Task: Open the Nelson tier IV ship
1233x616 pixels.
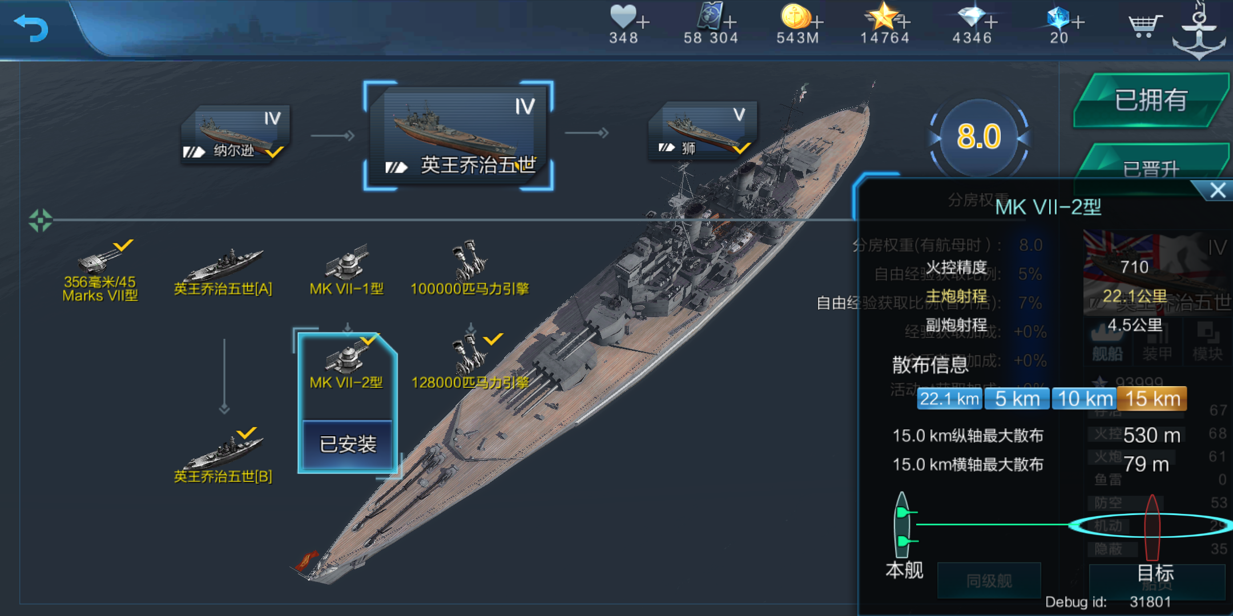Action: coord(235,135)
